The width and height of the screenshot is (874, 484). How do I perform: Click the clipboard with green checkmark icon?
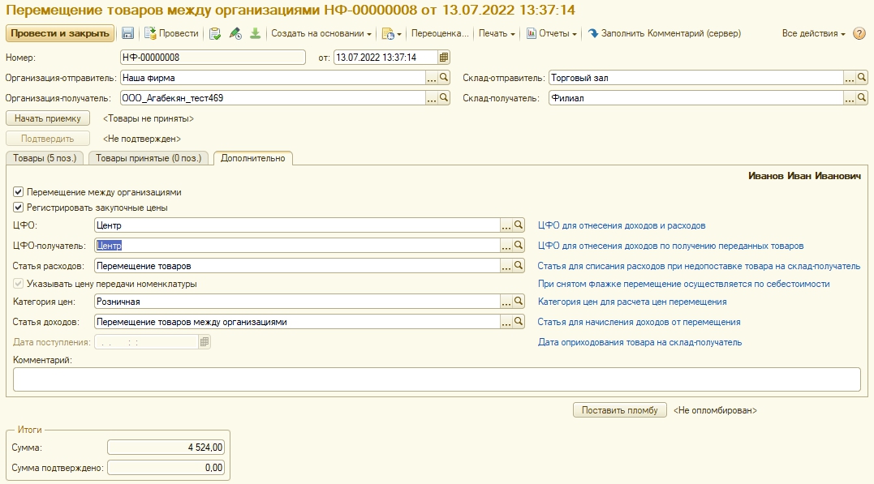point(215,33)
